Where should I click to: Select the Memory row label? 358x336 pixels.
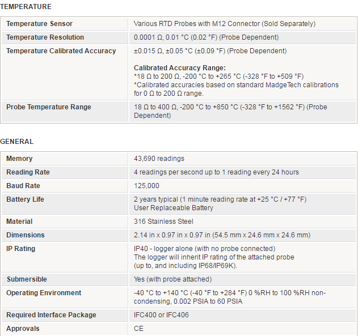click(x=19, y=159)
